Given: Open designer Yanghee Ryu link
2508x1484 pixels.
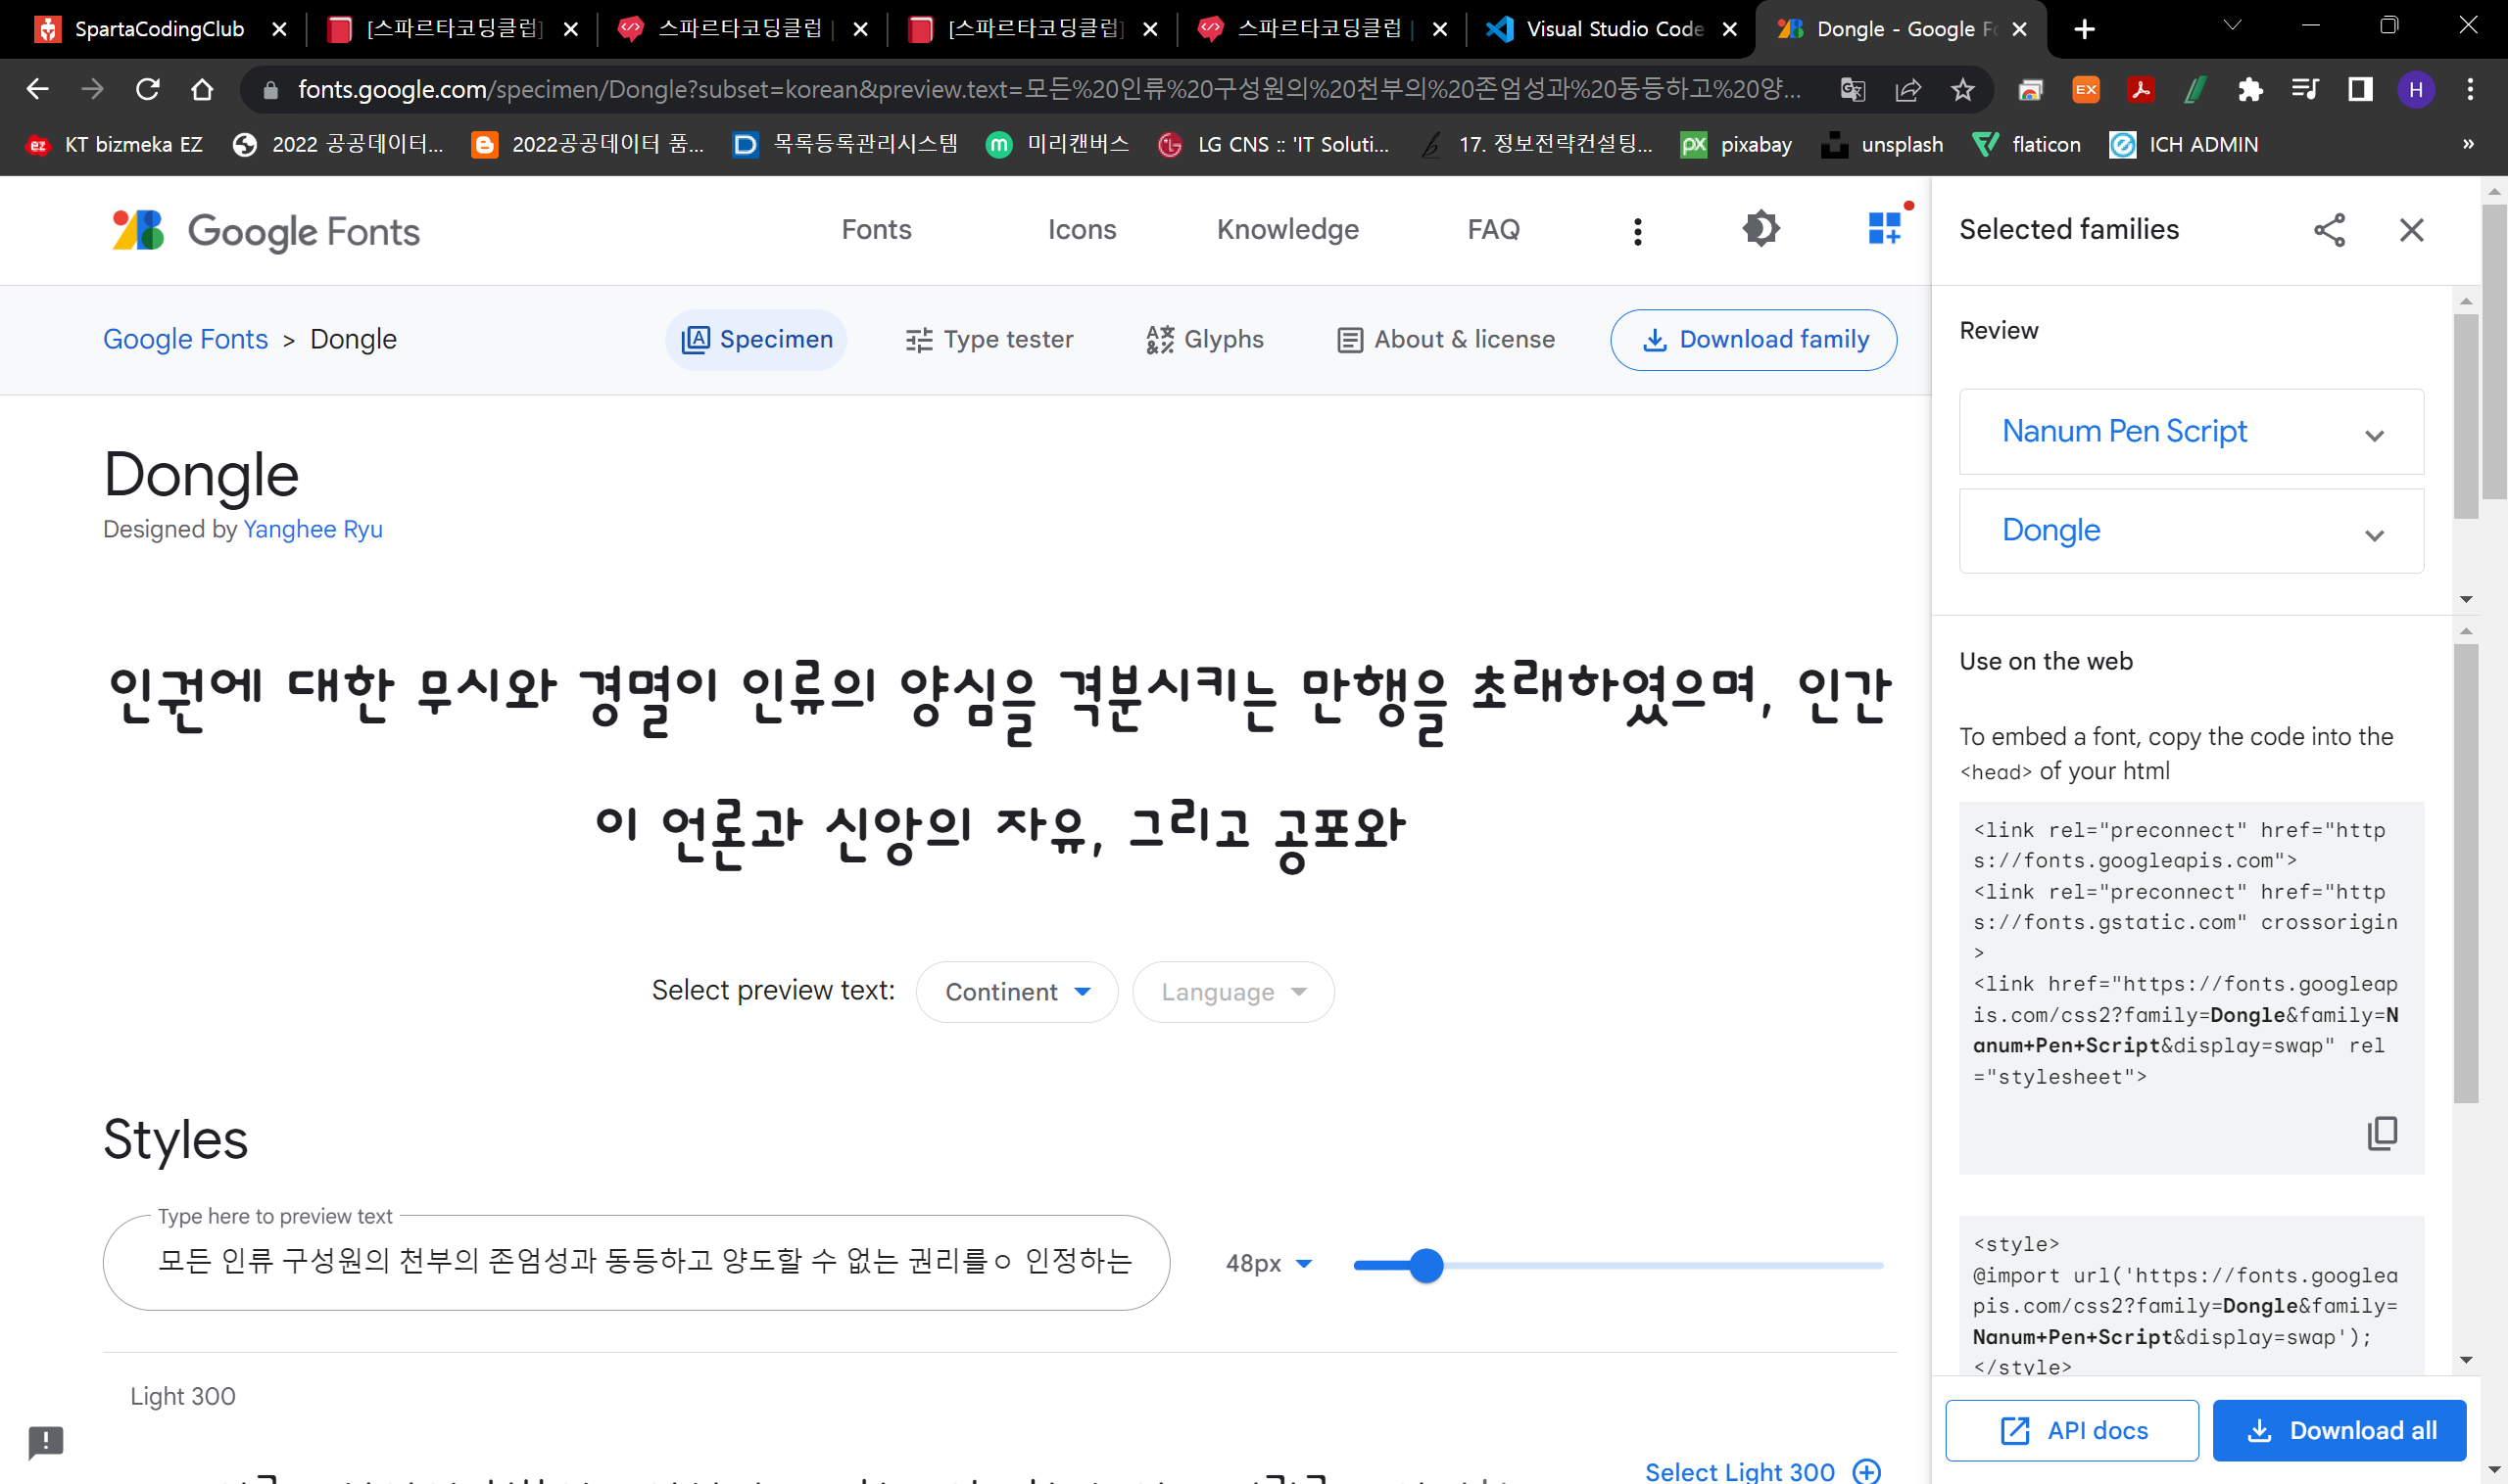Looking at the screenshot, I should 313,529.
